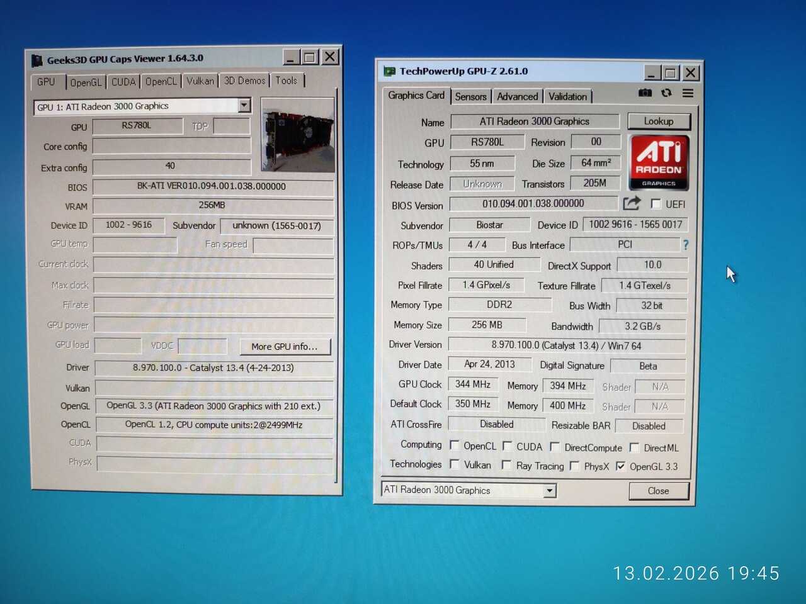This screenshot has width=806, height=604.
Task: Take a screenshot with GPU-Z camera icon
Action: [x=645, y=93]
